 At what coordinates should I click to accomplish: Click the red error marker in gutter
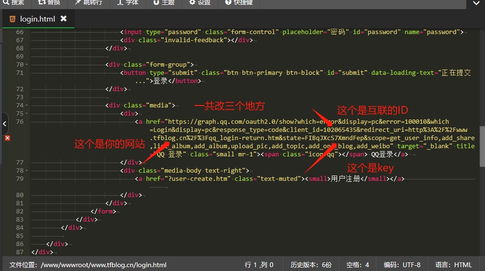tap(8, 138)
